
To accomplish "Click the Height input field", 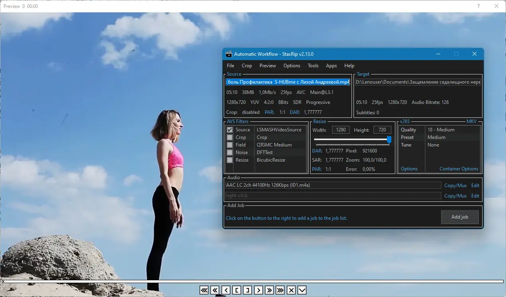I will point(382,130).
